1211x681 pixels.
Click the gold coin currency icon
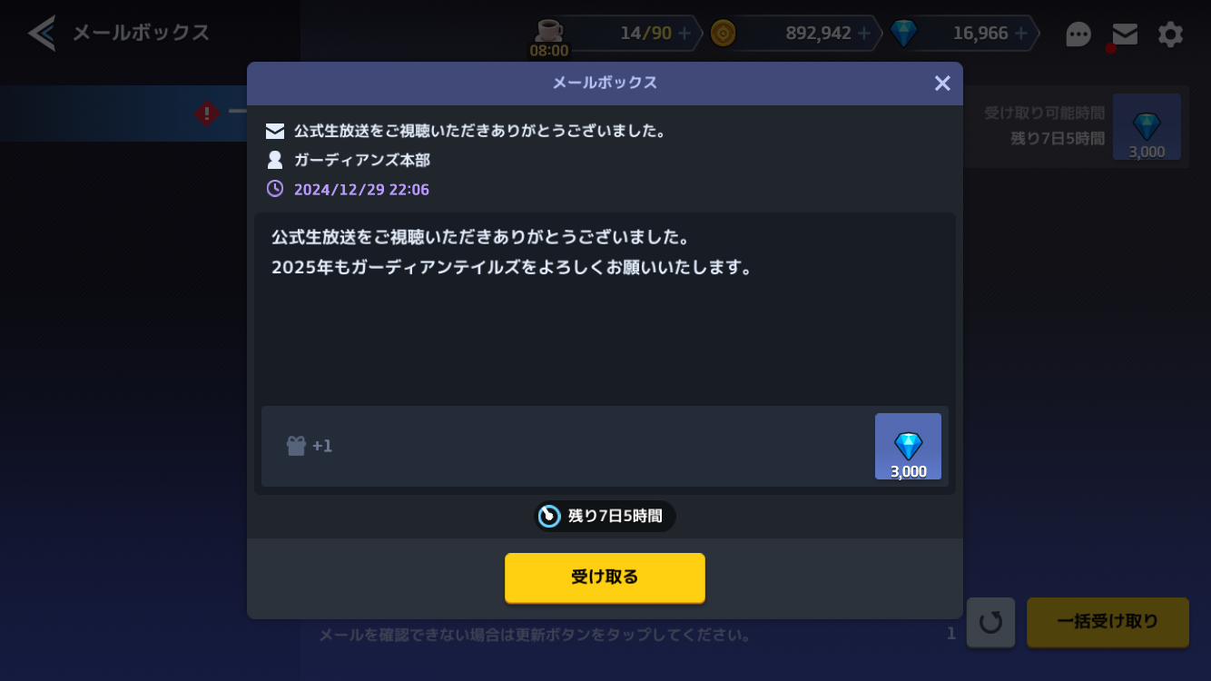[x=723, y=34]
